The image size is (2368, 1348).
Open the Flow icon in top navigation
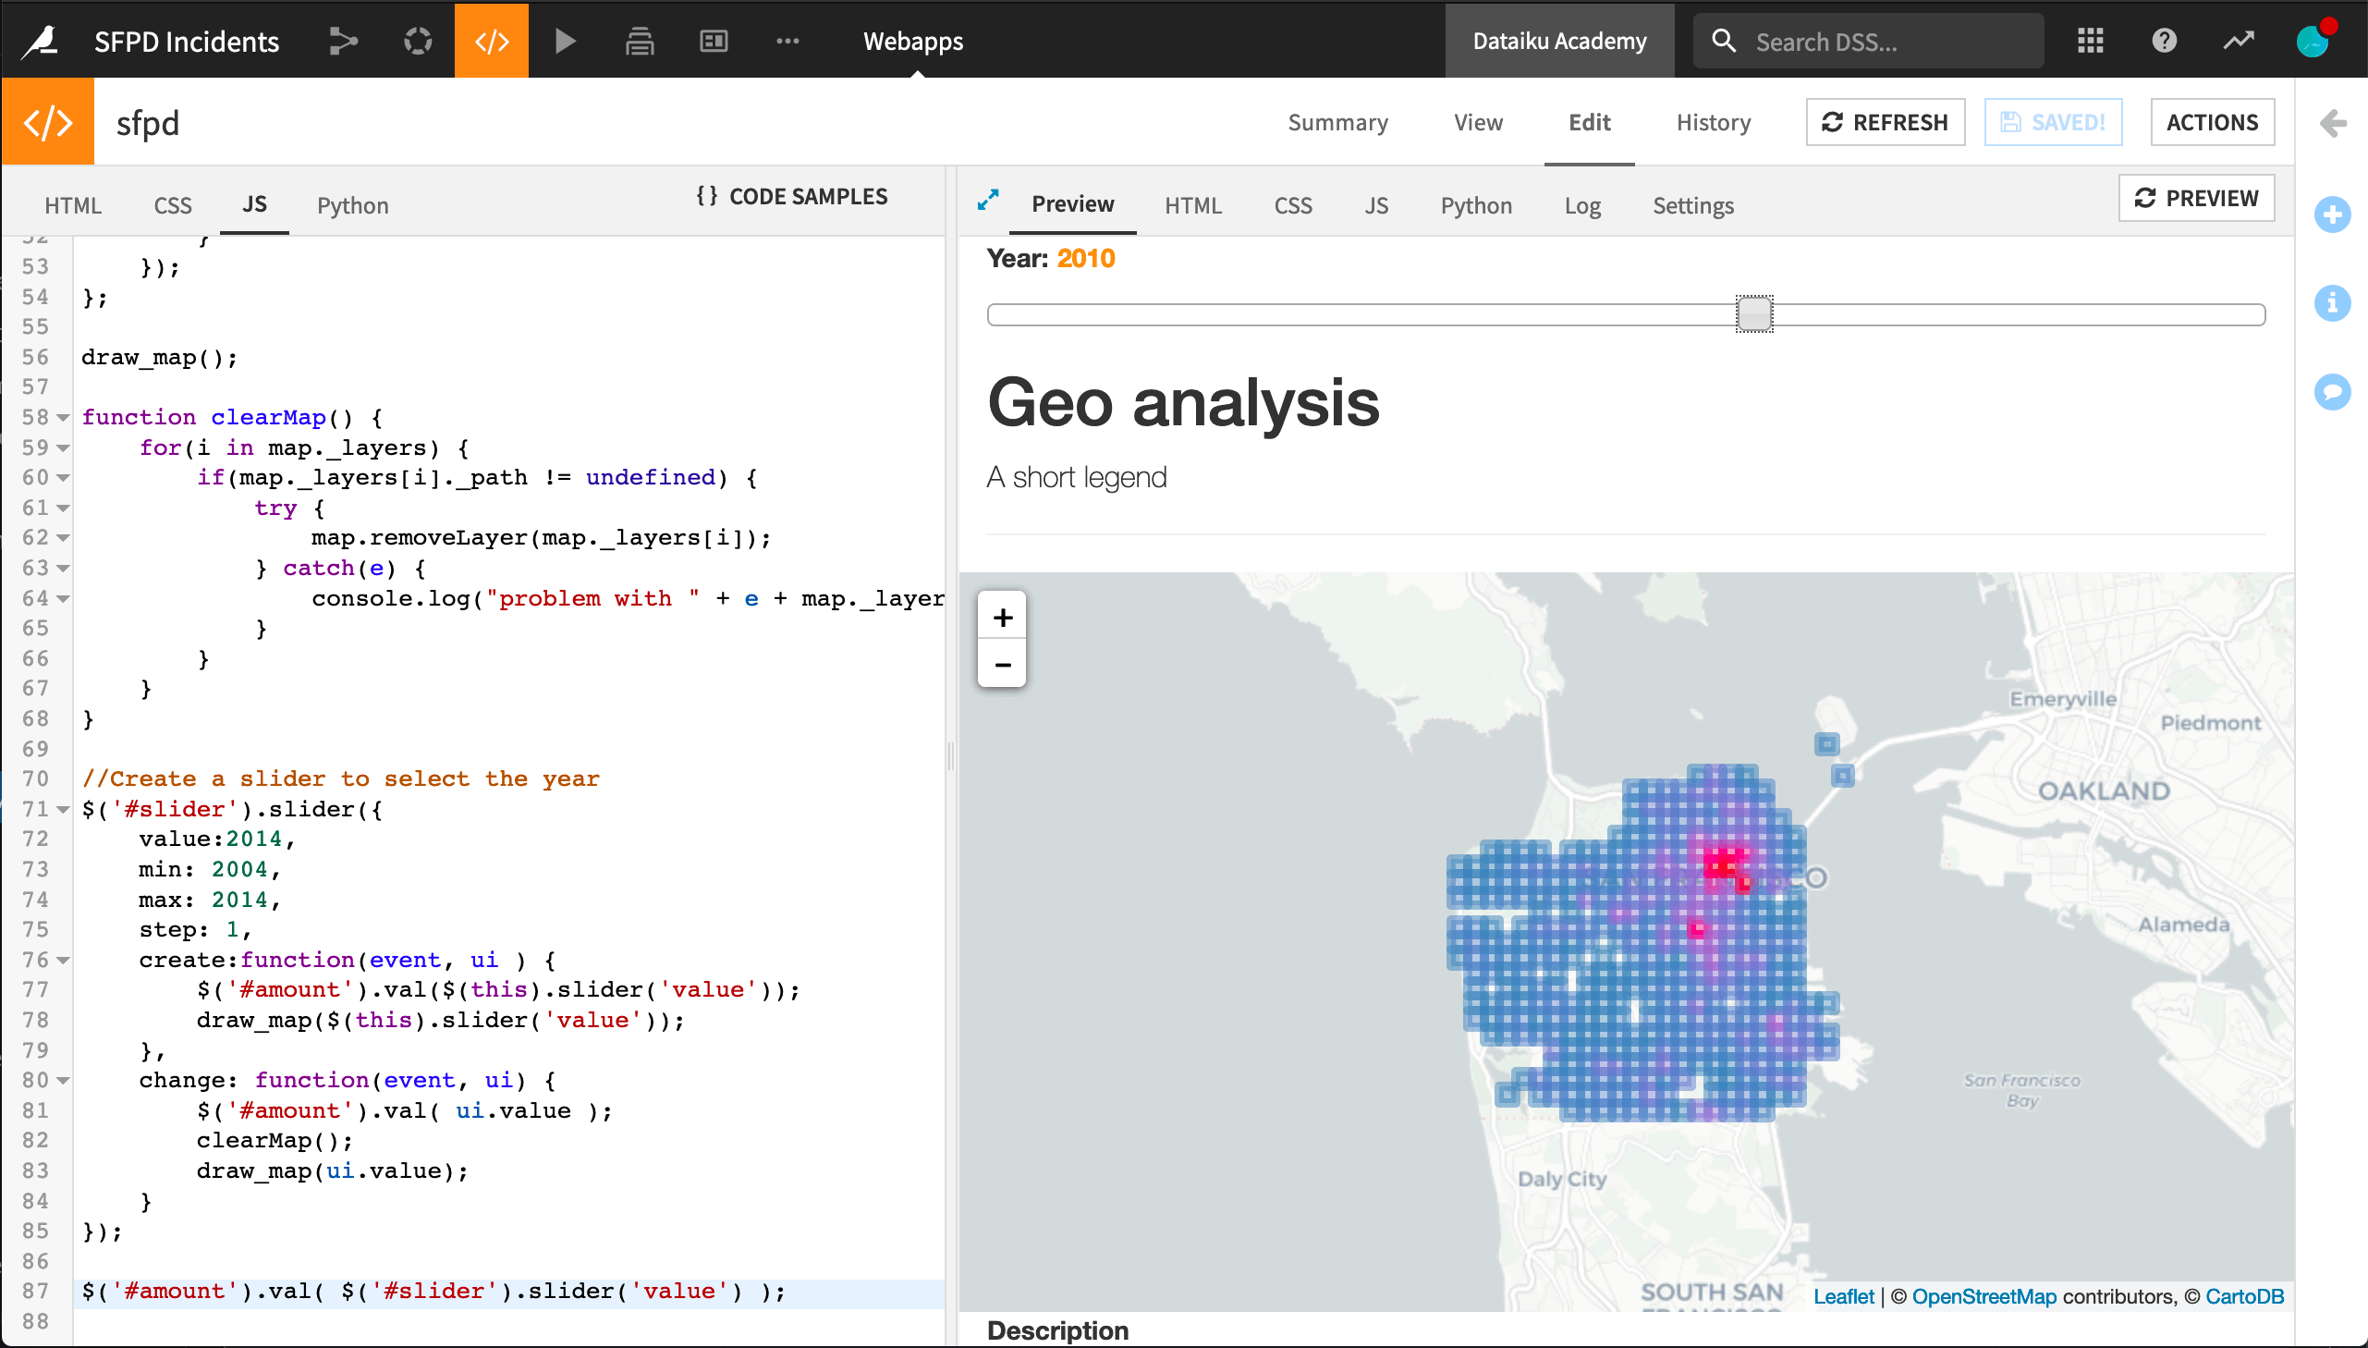point(343,41)
